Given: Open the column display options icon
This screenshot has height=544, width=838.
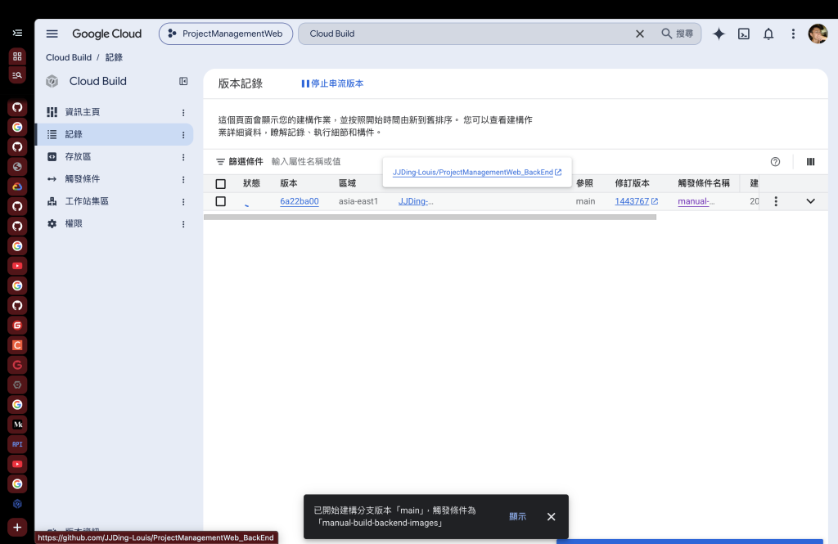Looking at the screenshot, I should pyautogui.click(x=810, y=162).
